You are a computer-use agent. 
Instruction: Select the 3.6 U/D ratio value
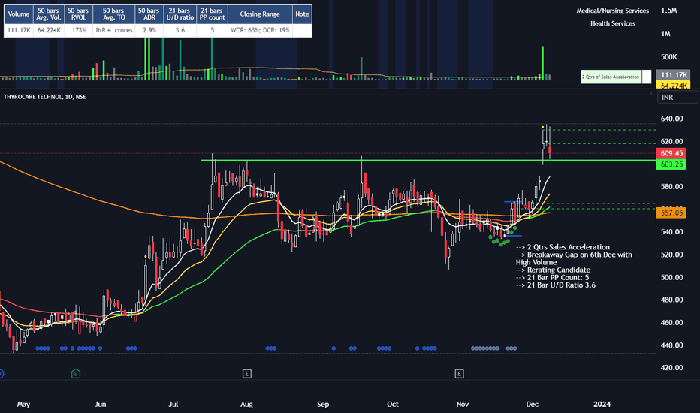180,30
